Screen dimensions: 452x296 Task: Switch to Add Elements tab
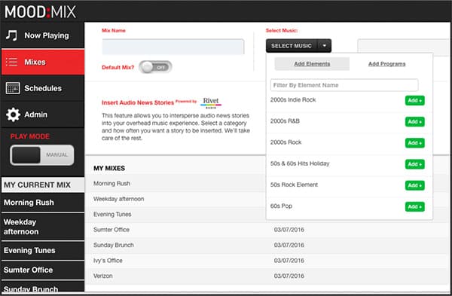click(312, 64)
